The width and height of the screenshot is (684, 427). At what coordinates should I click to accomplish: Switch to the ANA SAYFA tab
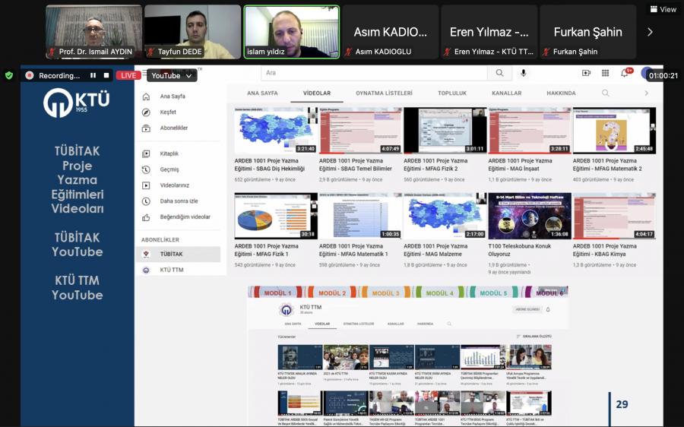coord(262,93)
